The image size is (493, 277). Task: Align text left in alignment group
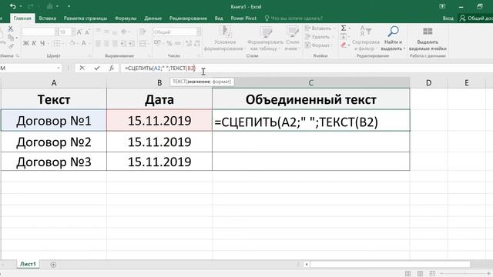click(x=99, y=43)
